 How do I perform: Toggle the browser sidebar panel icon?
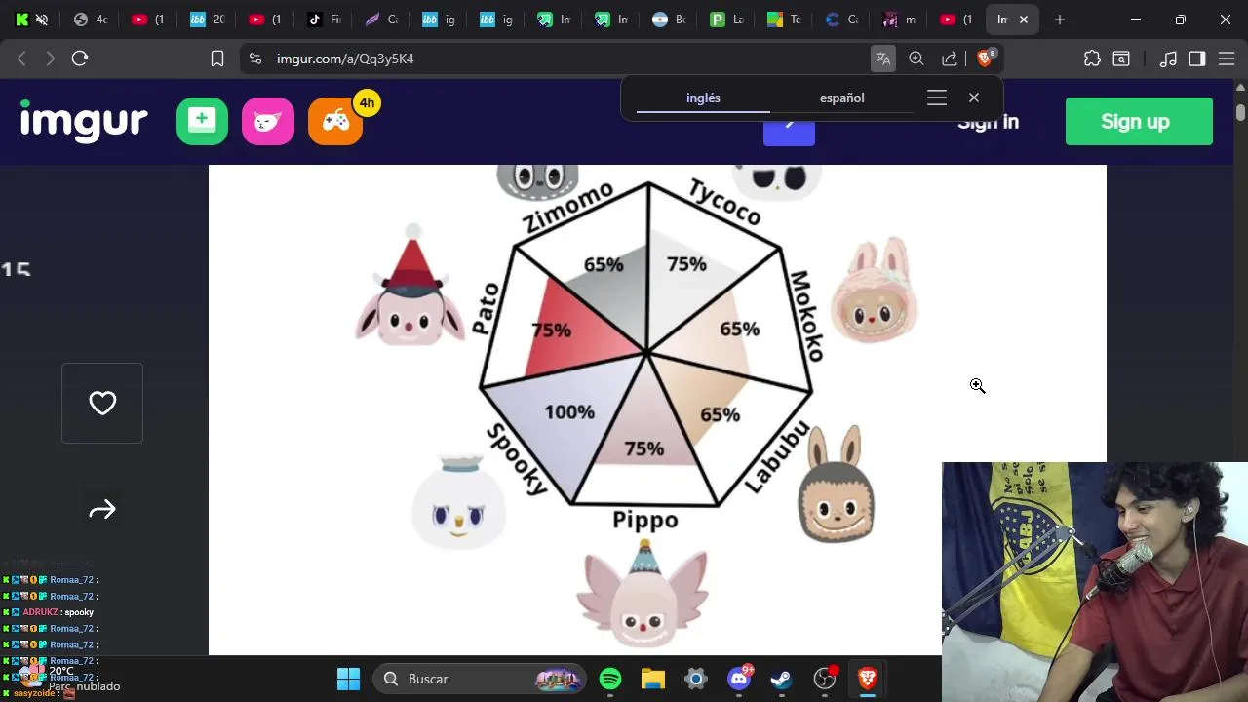pos(1197,58)
